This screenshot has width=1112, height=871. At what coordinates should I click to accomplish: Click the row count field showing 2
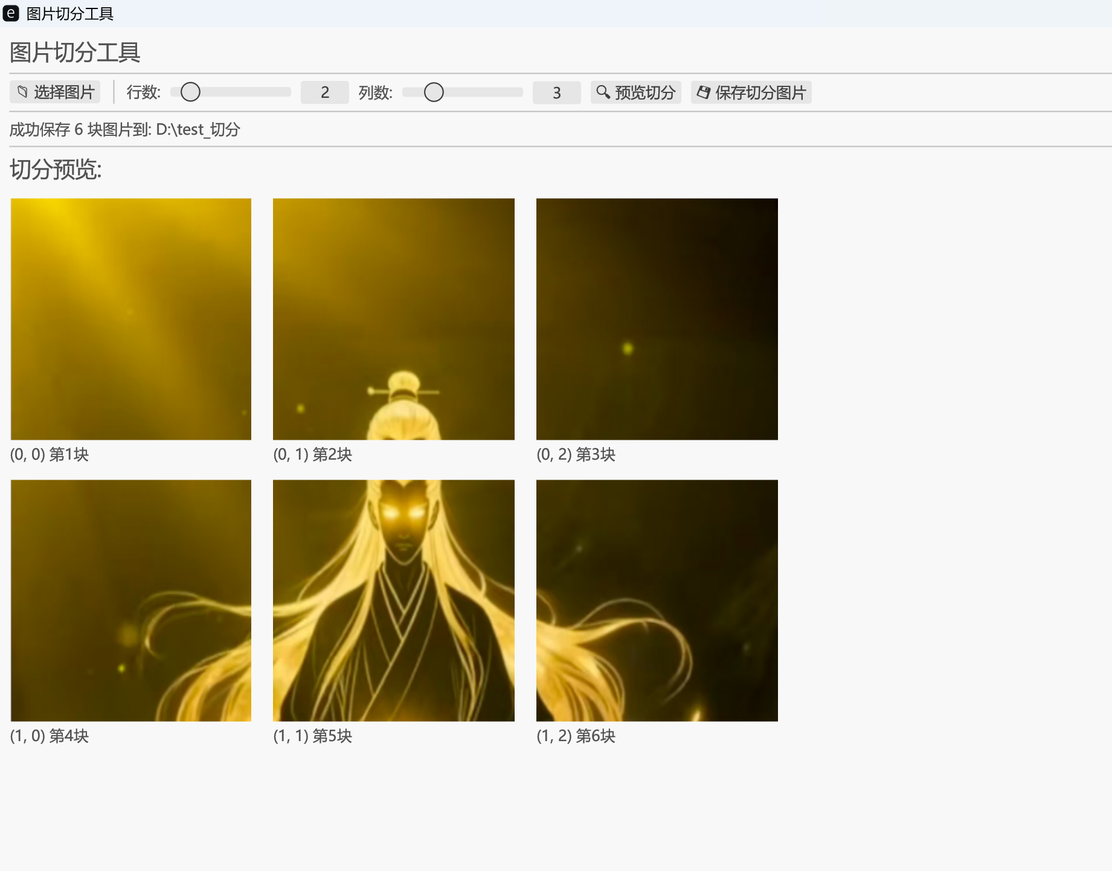click(325, 92)
